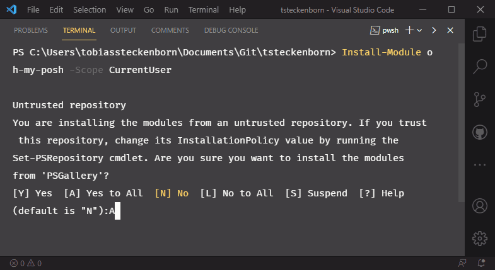Click the '[L] No to All' option text
The image size is (495, 270).
(236, 193)
